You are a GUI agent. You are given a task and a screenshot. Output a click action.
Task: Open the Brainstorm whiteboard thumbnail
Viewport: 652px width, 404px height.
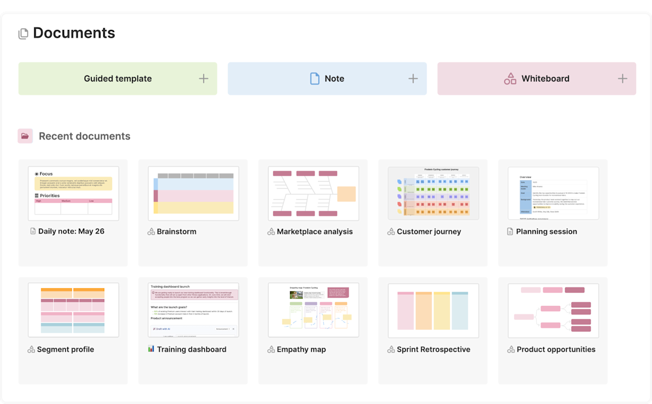point(193,193)
